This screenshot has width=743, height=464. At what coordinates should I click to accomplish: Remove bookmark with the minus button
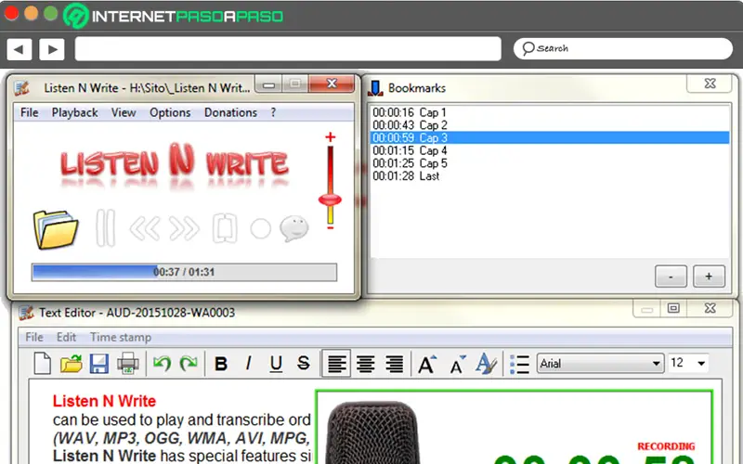point(671,277)
